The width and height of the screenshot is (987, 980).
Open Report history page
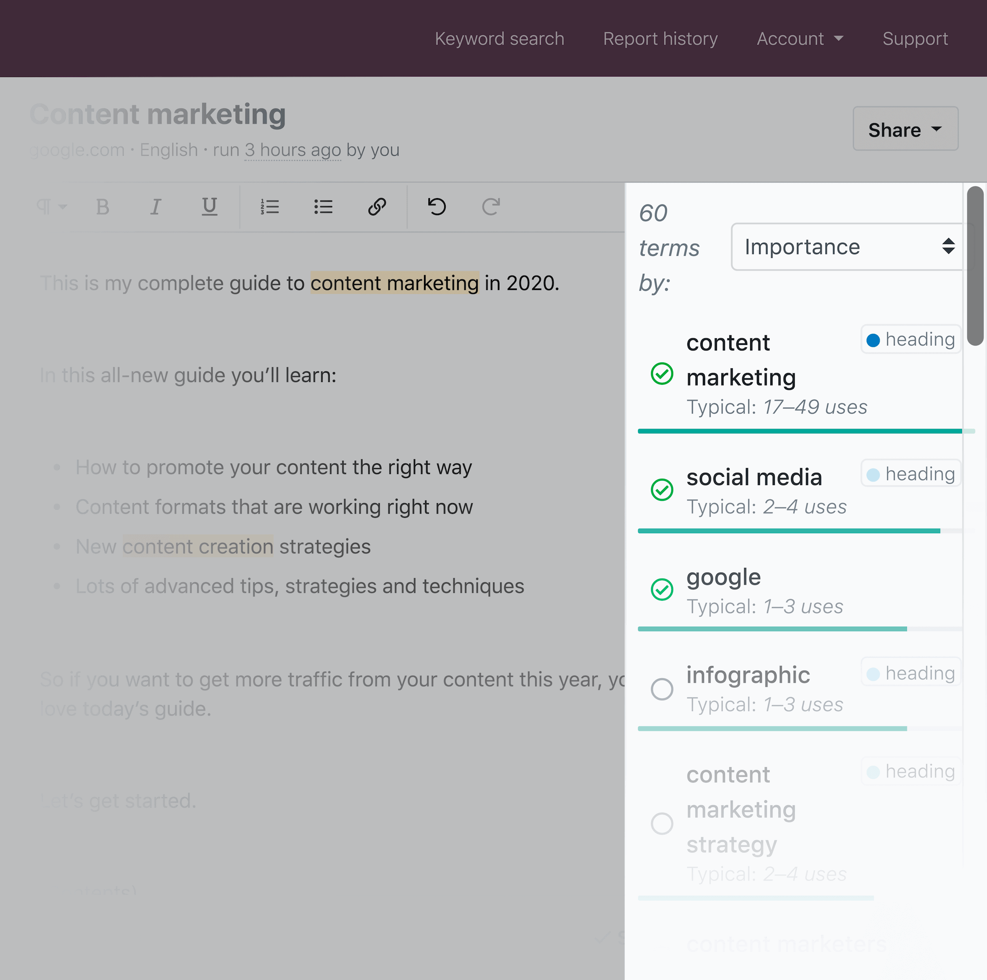660,39
